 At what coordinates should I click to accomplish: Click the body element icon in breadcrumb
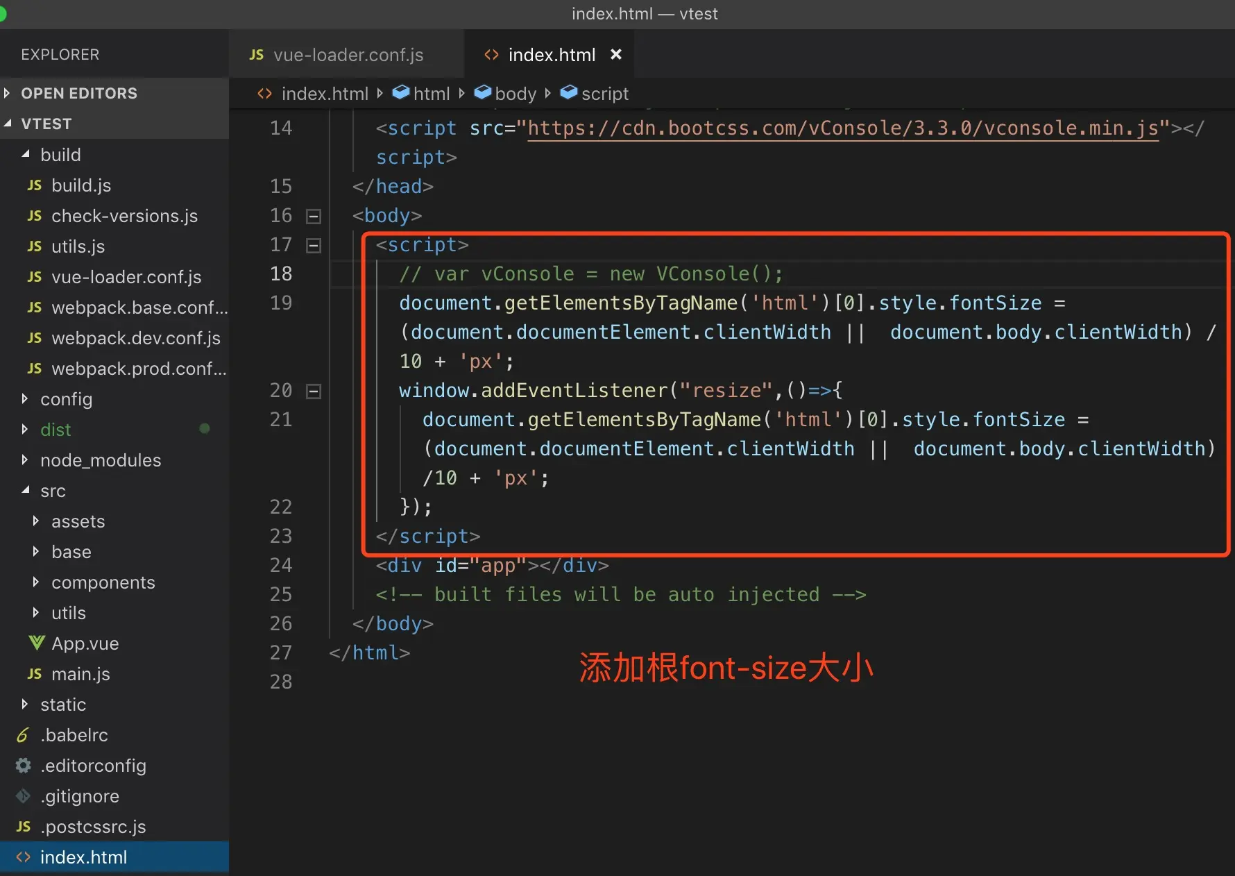[x=482, y=92]
